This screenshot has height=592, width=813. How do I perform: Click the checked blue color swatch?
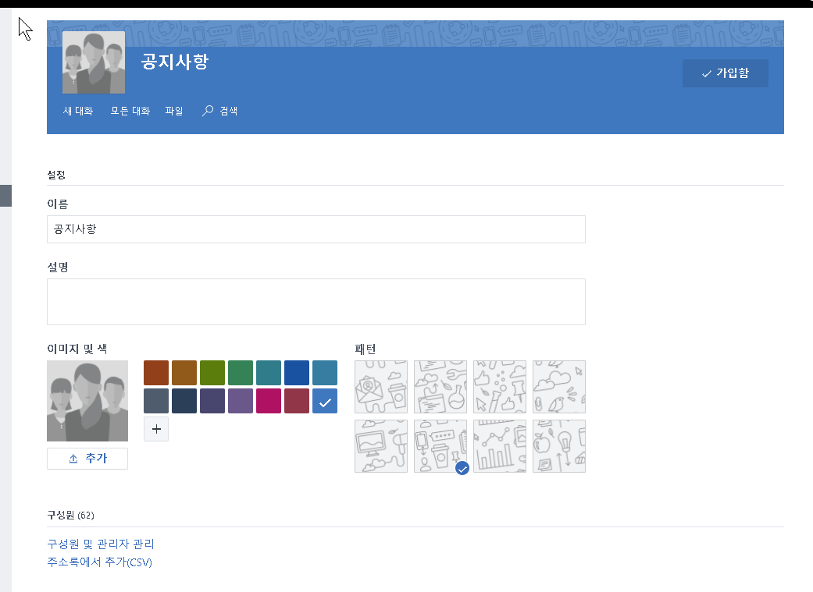(x=325, y=401)
